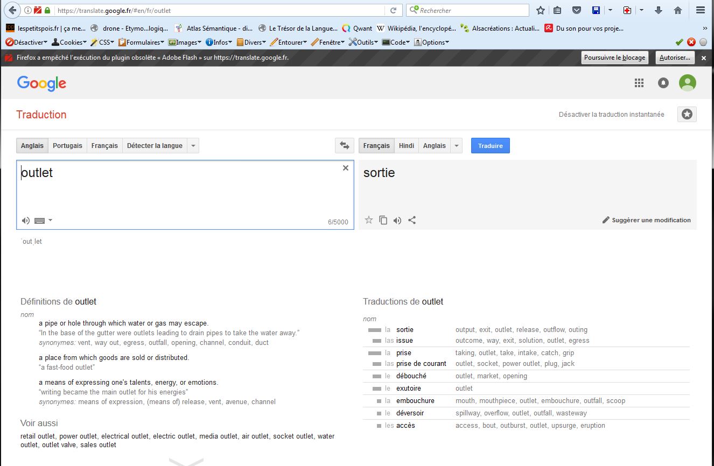Expand the target language dropdown arrow
The image size is (714, 466).
point(457,146)
